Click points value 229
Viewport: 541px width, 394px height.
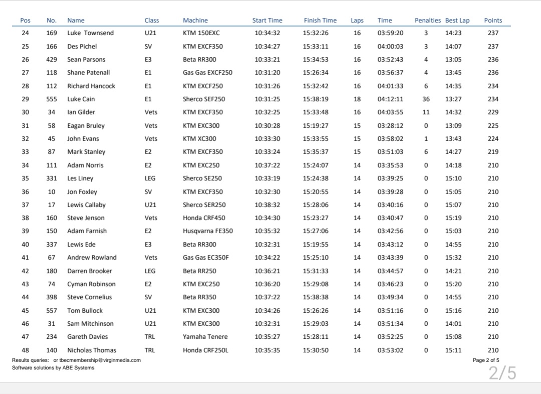pyautogui.click(x=493, y=112)
